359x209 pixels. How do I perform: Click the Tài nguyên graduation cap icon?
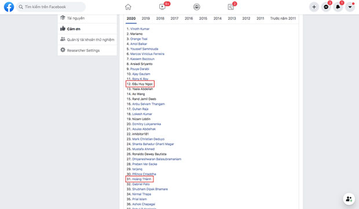click(x=63, y=17)
